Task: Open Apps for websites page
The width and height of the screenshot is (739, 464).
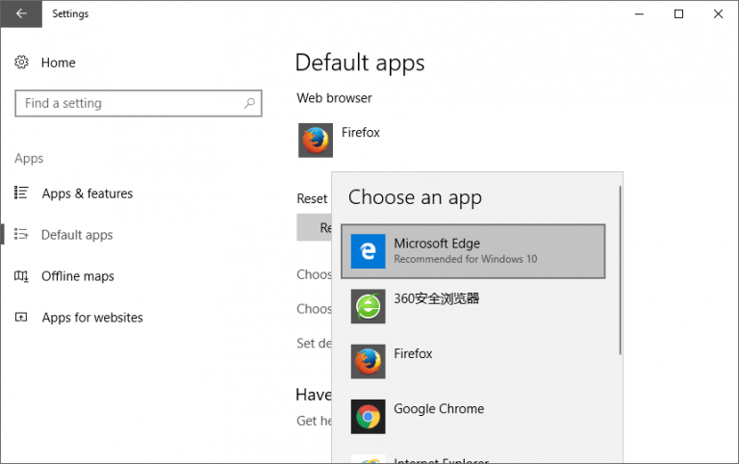Action: tap(91, 318)
